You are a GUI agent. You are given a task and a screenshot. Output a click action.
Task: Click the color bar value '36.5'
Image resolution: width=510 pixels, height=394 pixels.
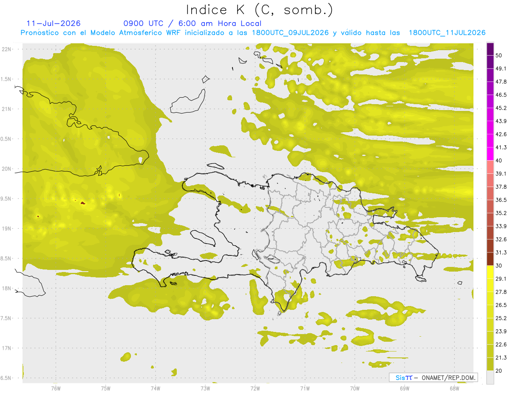[x=501, y=200]
